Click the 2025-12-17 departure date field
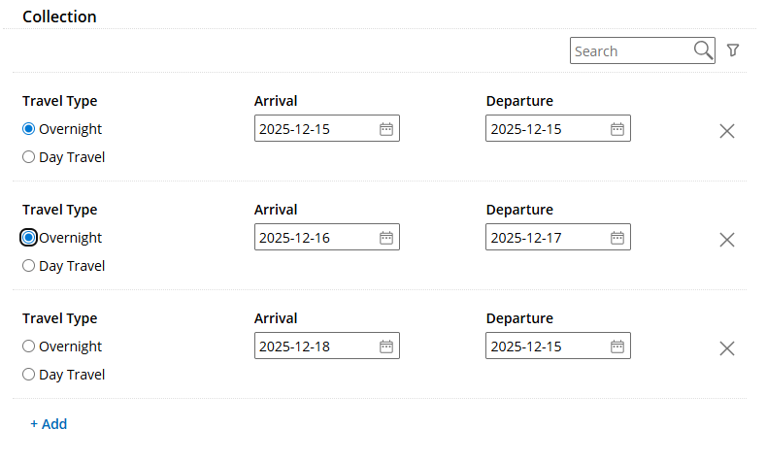Viewport: 766px width, 462px height. pos(546,238)
